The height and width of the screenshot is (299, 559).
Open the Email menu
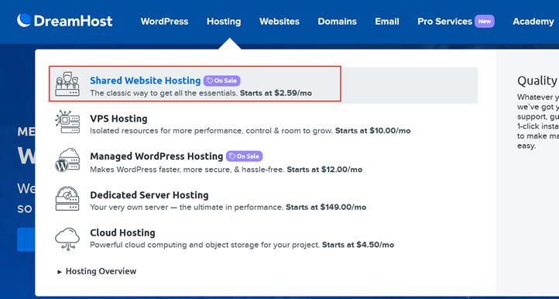(x=387, y=22)
